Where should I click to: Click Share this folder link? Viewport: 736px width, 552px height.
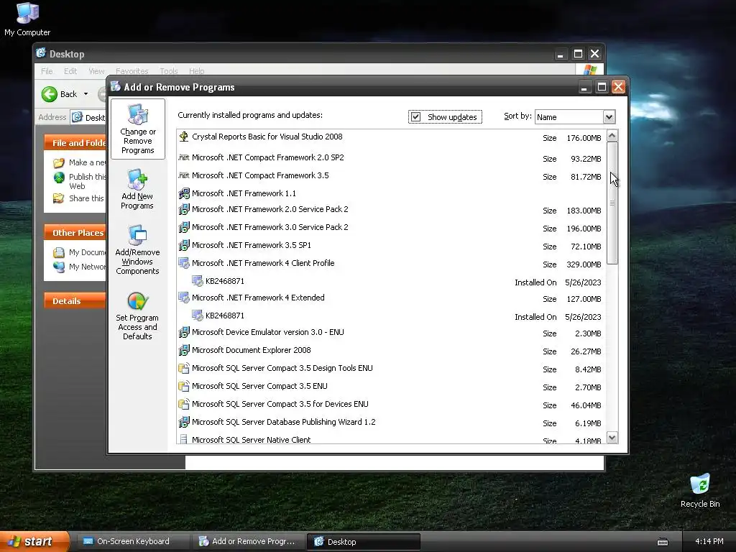[80, 198]
